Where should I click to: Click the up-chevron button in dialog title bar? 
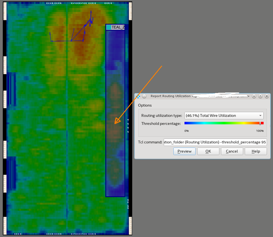(260, 96)
